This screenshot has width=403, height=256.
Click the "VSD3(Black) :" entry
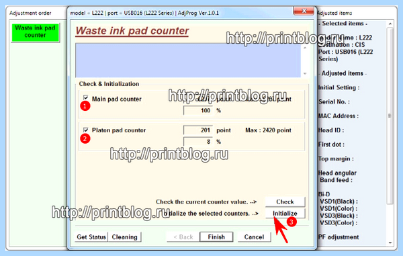339,216
